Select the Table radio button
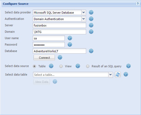Image resolution: width=141 pixels, height=115 pixels. (34, 66)
